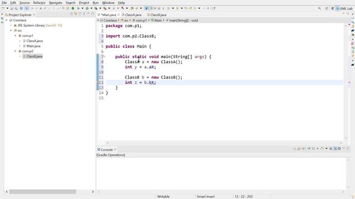The width and height of the screenshot is (355, 199).
Task: Open the File menu
Action: [4, 3]
